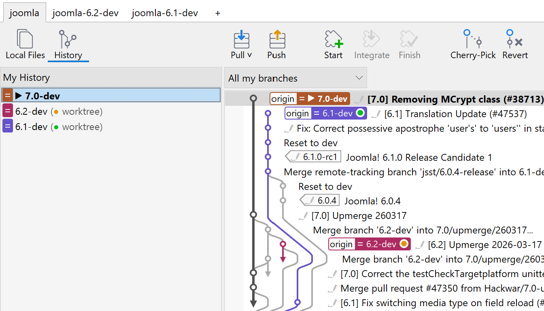
Task: Open the All my branches dropdown
Action: (x=295, y=78)
